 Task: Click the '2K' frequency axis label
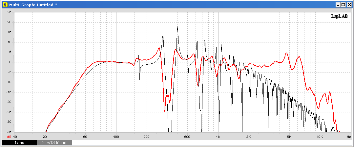point(249,137)
